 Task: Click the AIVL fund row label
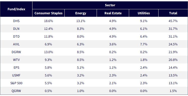[x=16, y=44]
